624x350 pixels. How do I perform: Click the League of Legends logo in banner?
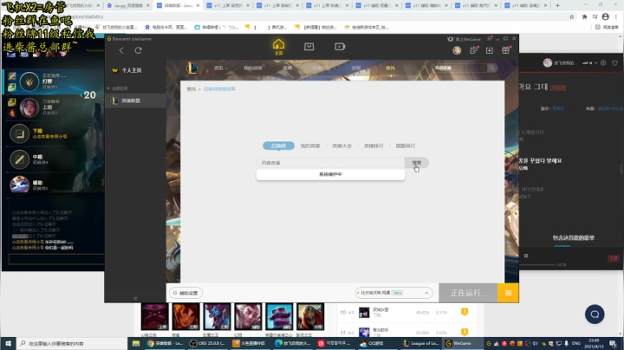192,68
